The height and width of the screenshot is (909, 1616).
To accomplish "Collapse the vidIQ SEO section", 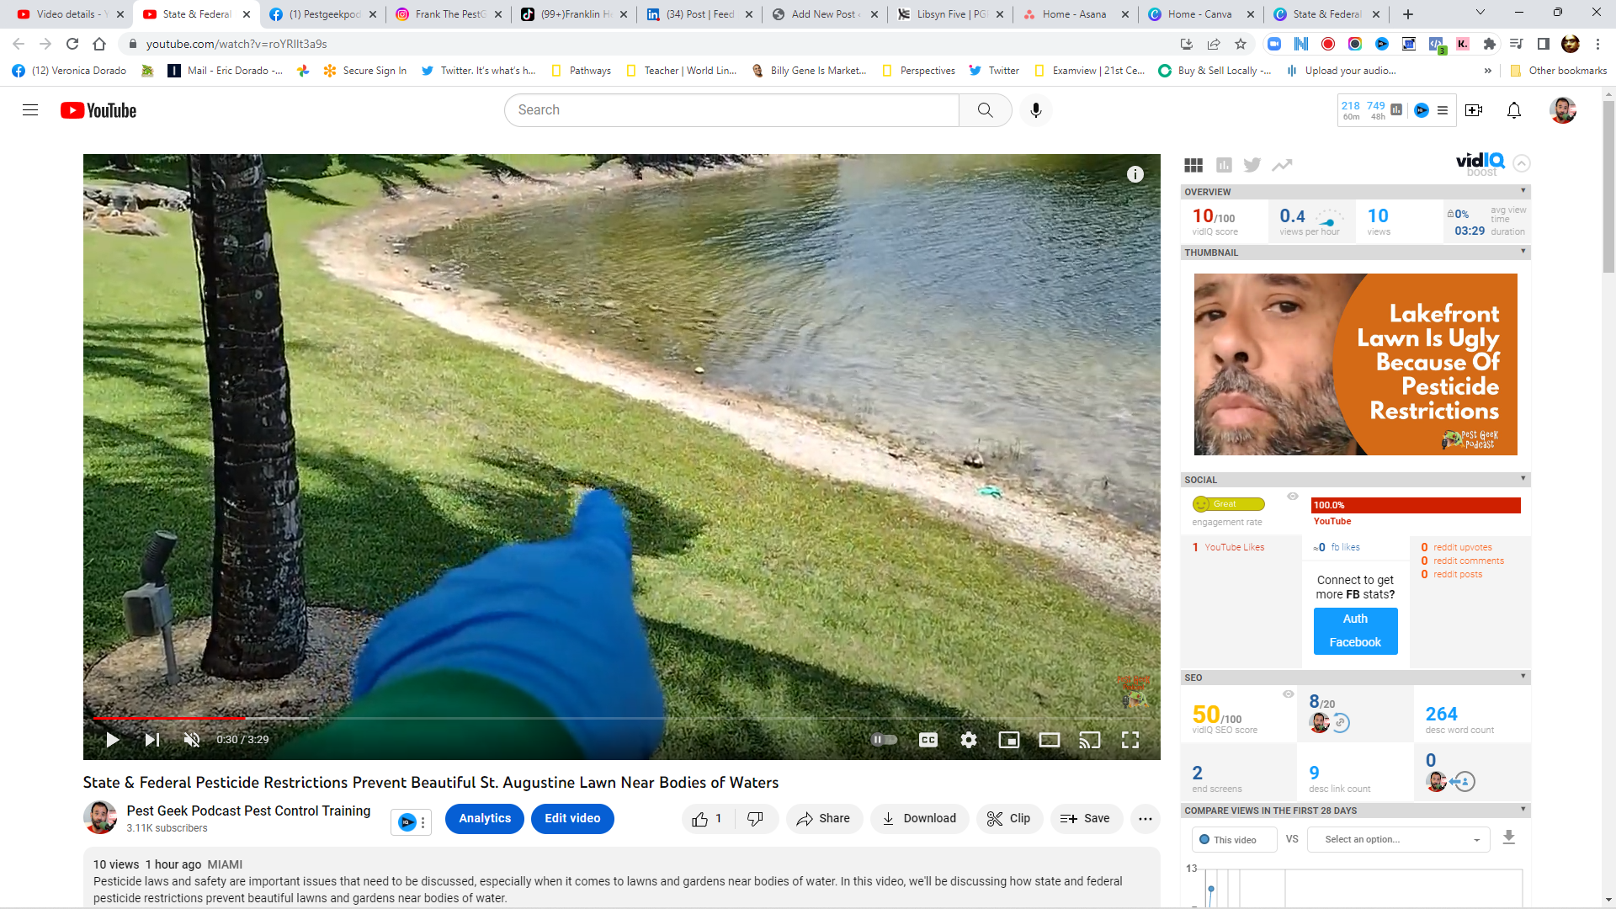I will coord(1523,677).
